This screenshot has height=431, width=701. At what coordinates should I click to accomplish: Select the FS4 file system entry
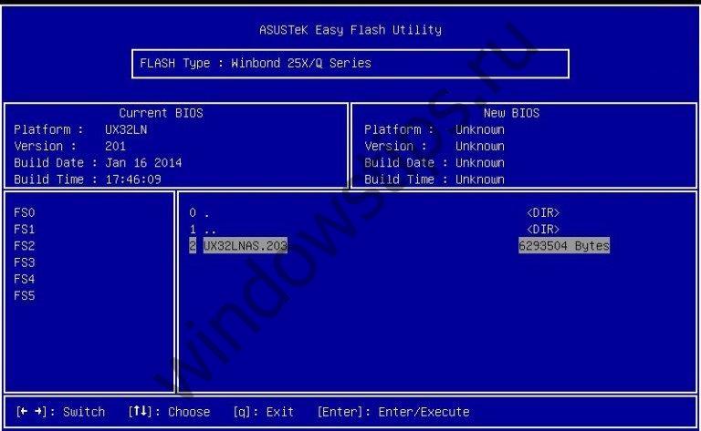pyautogui.click(x=24, y=279)
